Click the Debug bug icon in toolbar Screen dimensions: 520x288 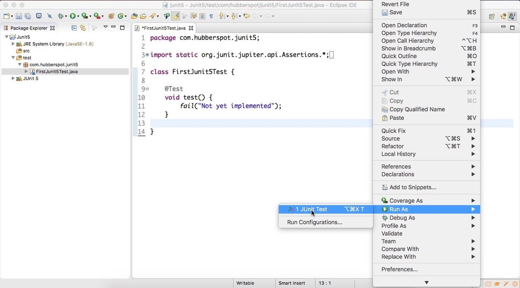(x=61, y=16)
